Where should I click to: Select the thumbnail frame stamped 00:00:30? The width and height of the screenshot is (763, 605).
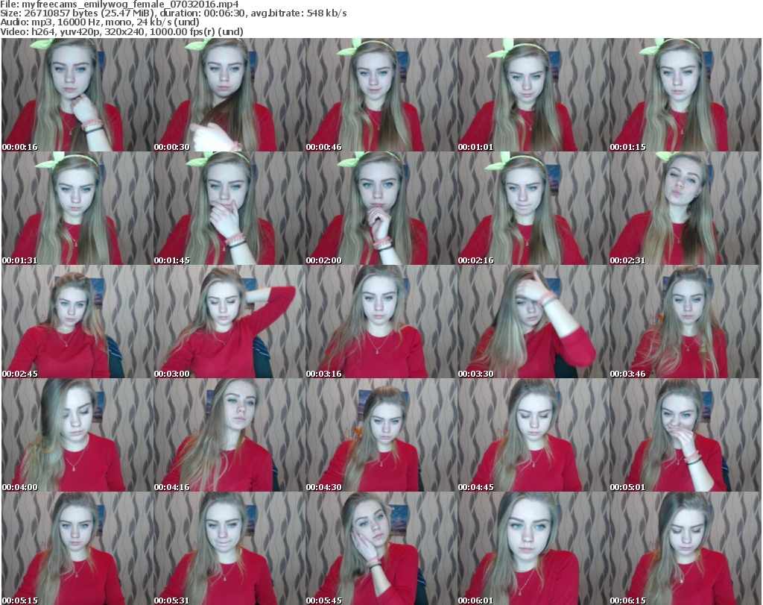[x=229, y=95]
